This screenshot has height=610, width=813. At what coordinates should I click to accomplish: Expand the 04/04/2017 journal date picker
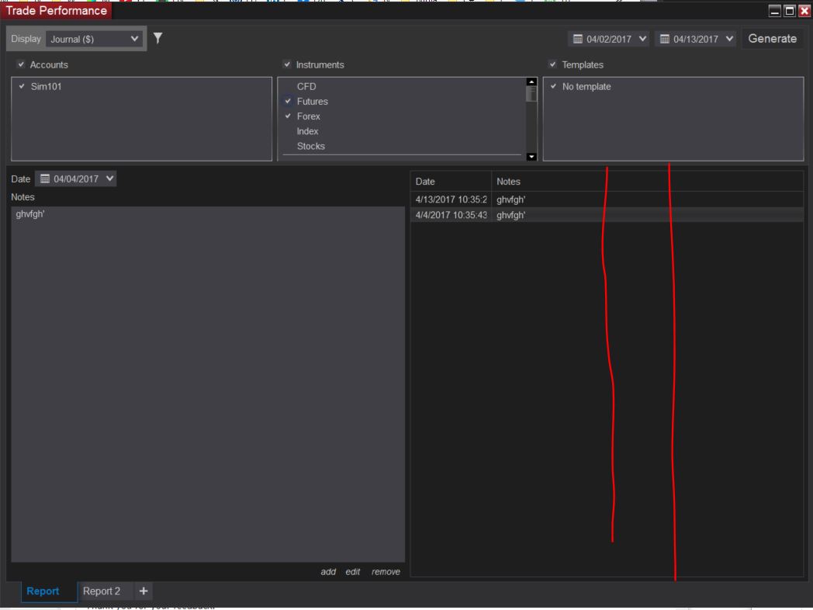[x=109, y=178]
